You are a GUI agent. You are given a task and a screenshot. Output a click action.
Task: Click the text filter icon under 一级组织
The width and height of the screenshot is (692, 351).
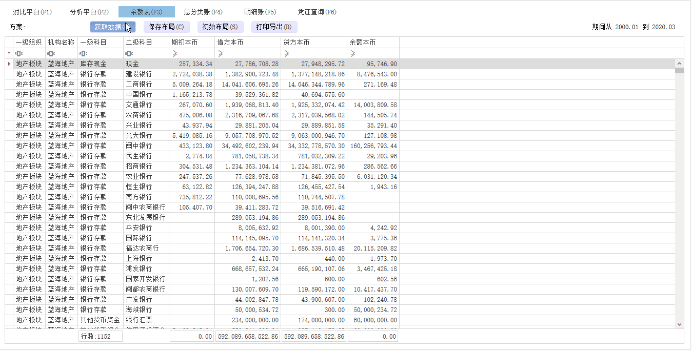pos(18,53)
